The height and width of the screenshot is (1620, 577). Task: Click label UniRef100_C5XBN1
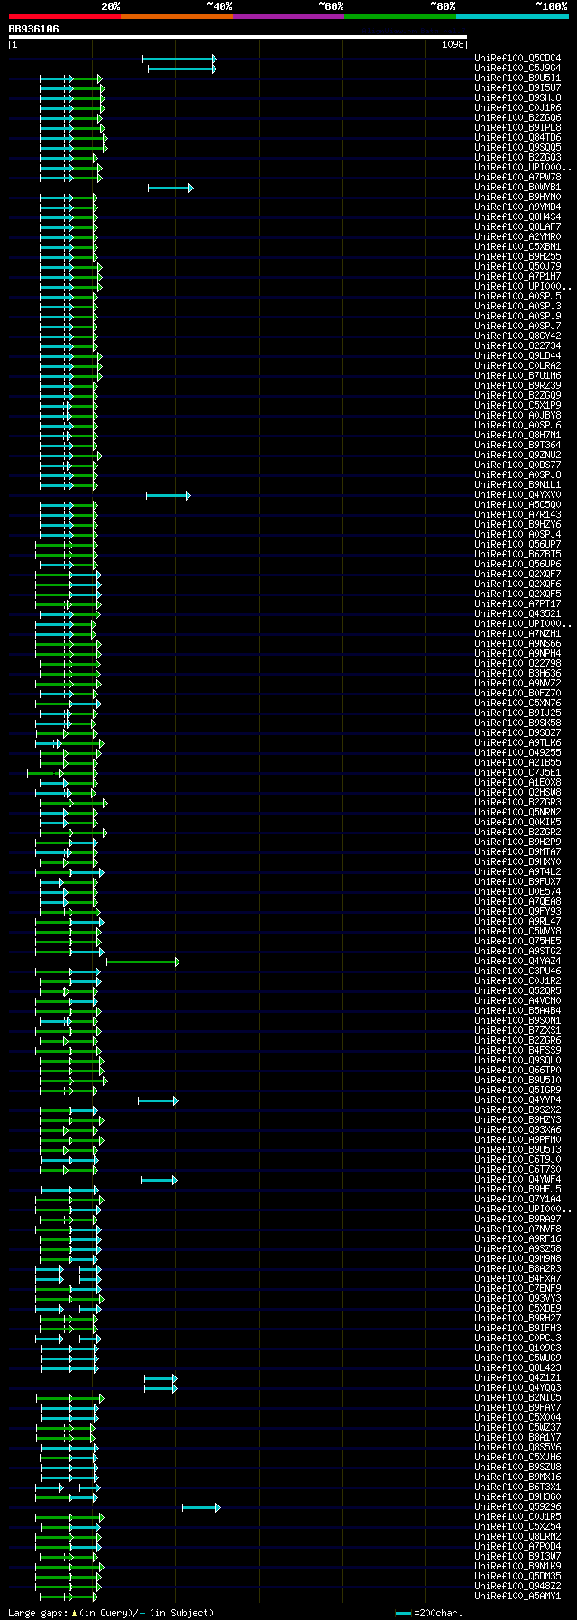coord(517,247)
